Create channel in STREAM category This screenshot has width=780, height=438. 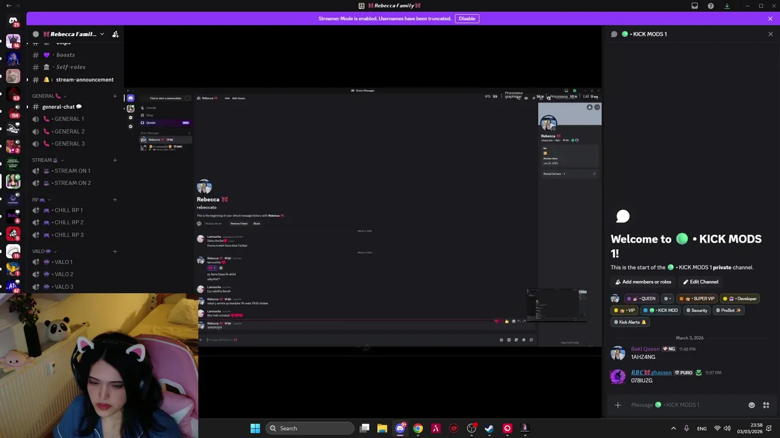115,160
